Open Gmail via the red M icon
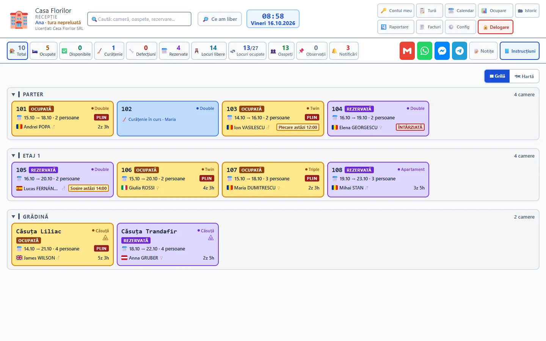Screen dimensions: 546x341 point(407,51)
